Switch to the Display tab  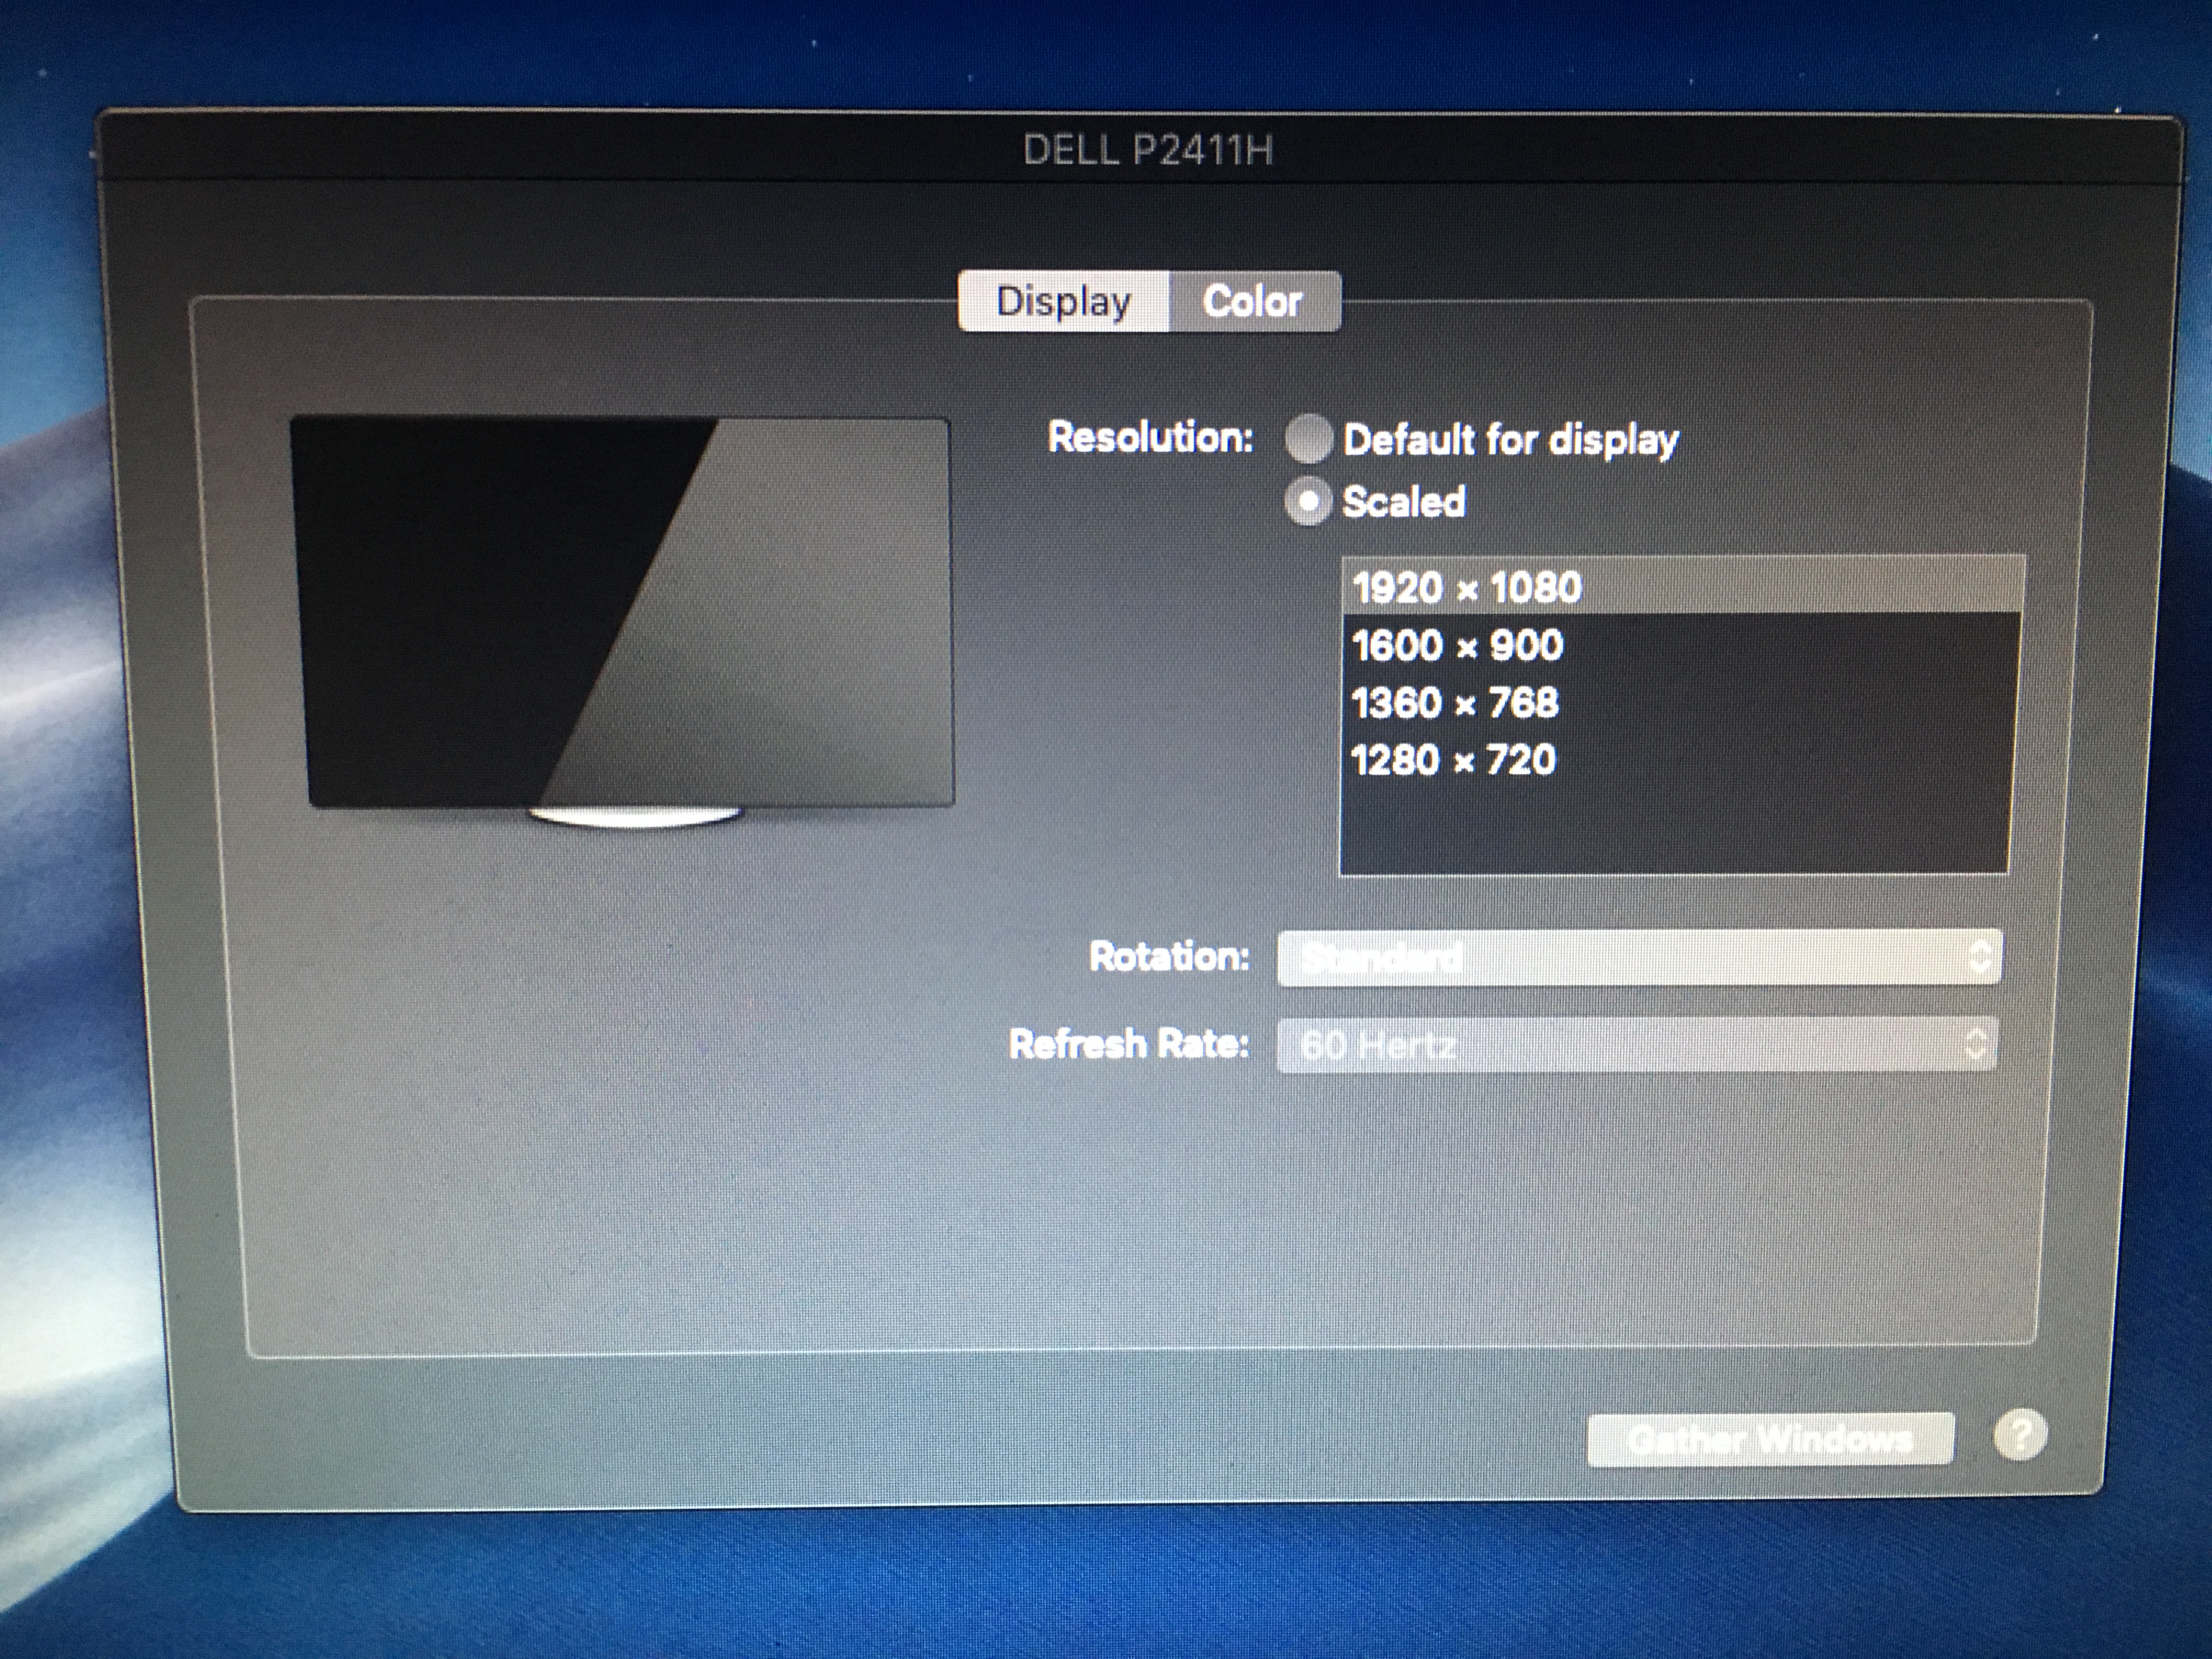coord(1063,301)
